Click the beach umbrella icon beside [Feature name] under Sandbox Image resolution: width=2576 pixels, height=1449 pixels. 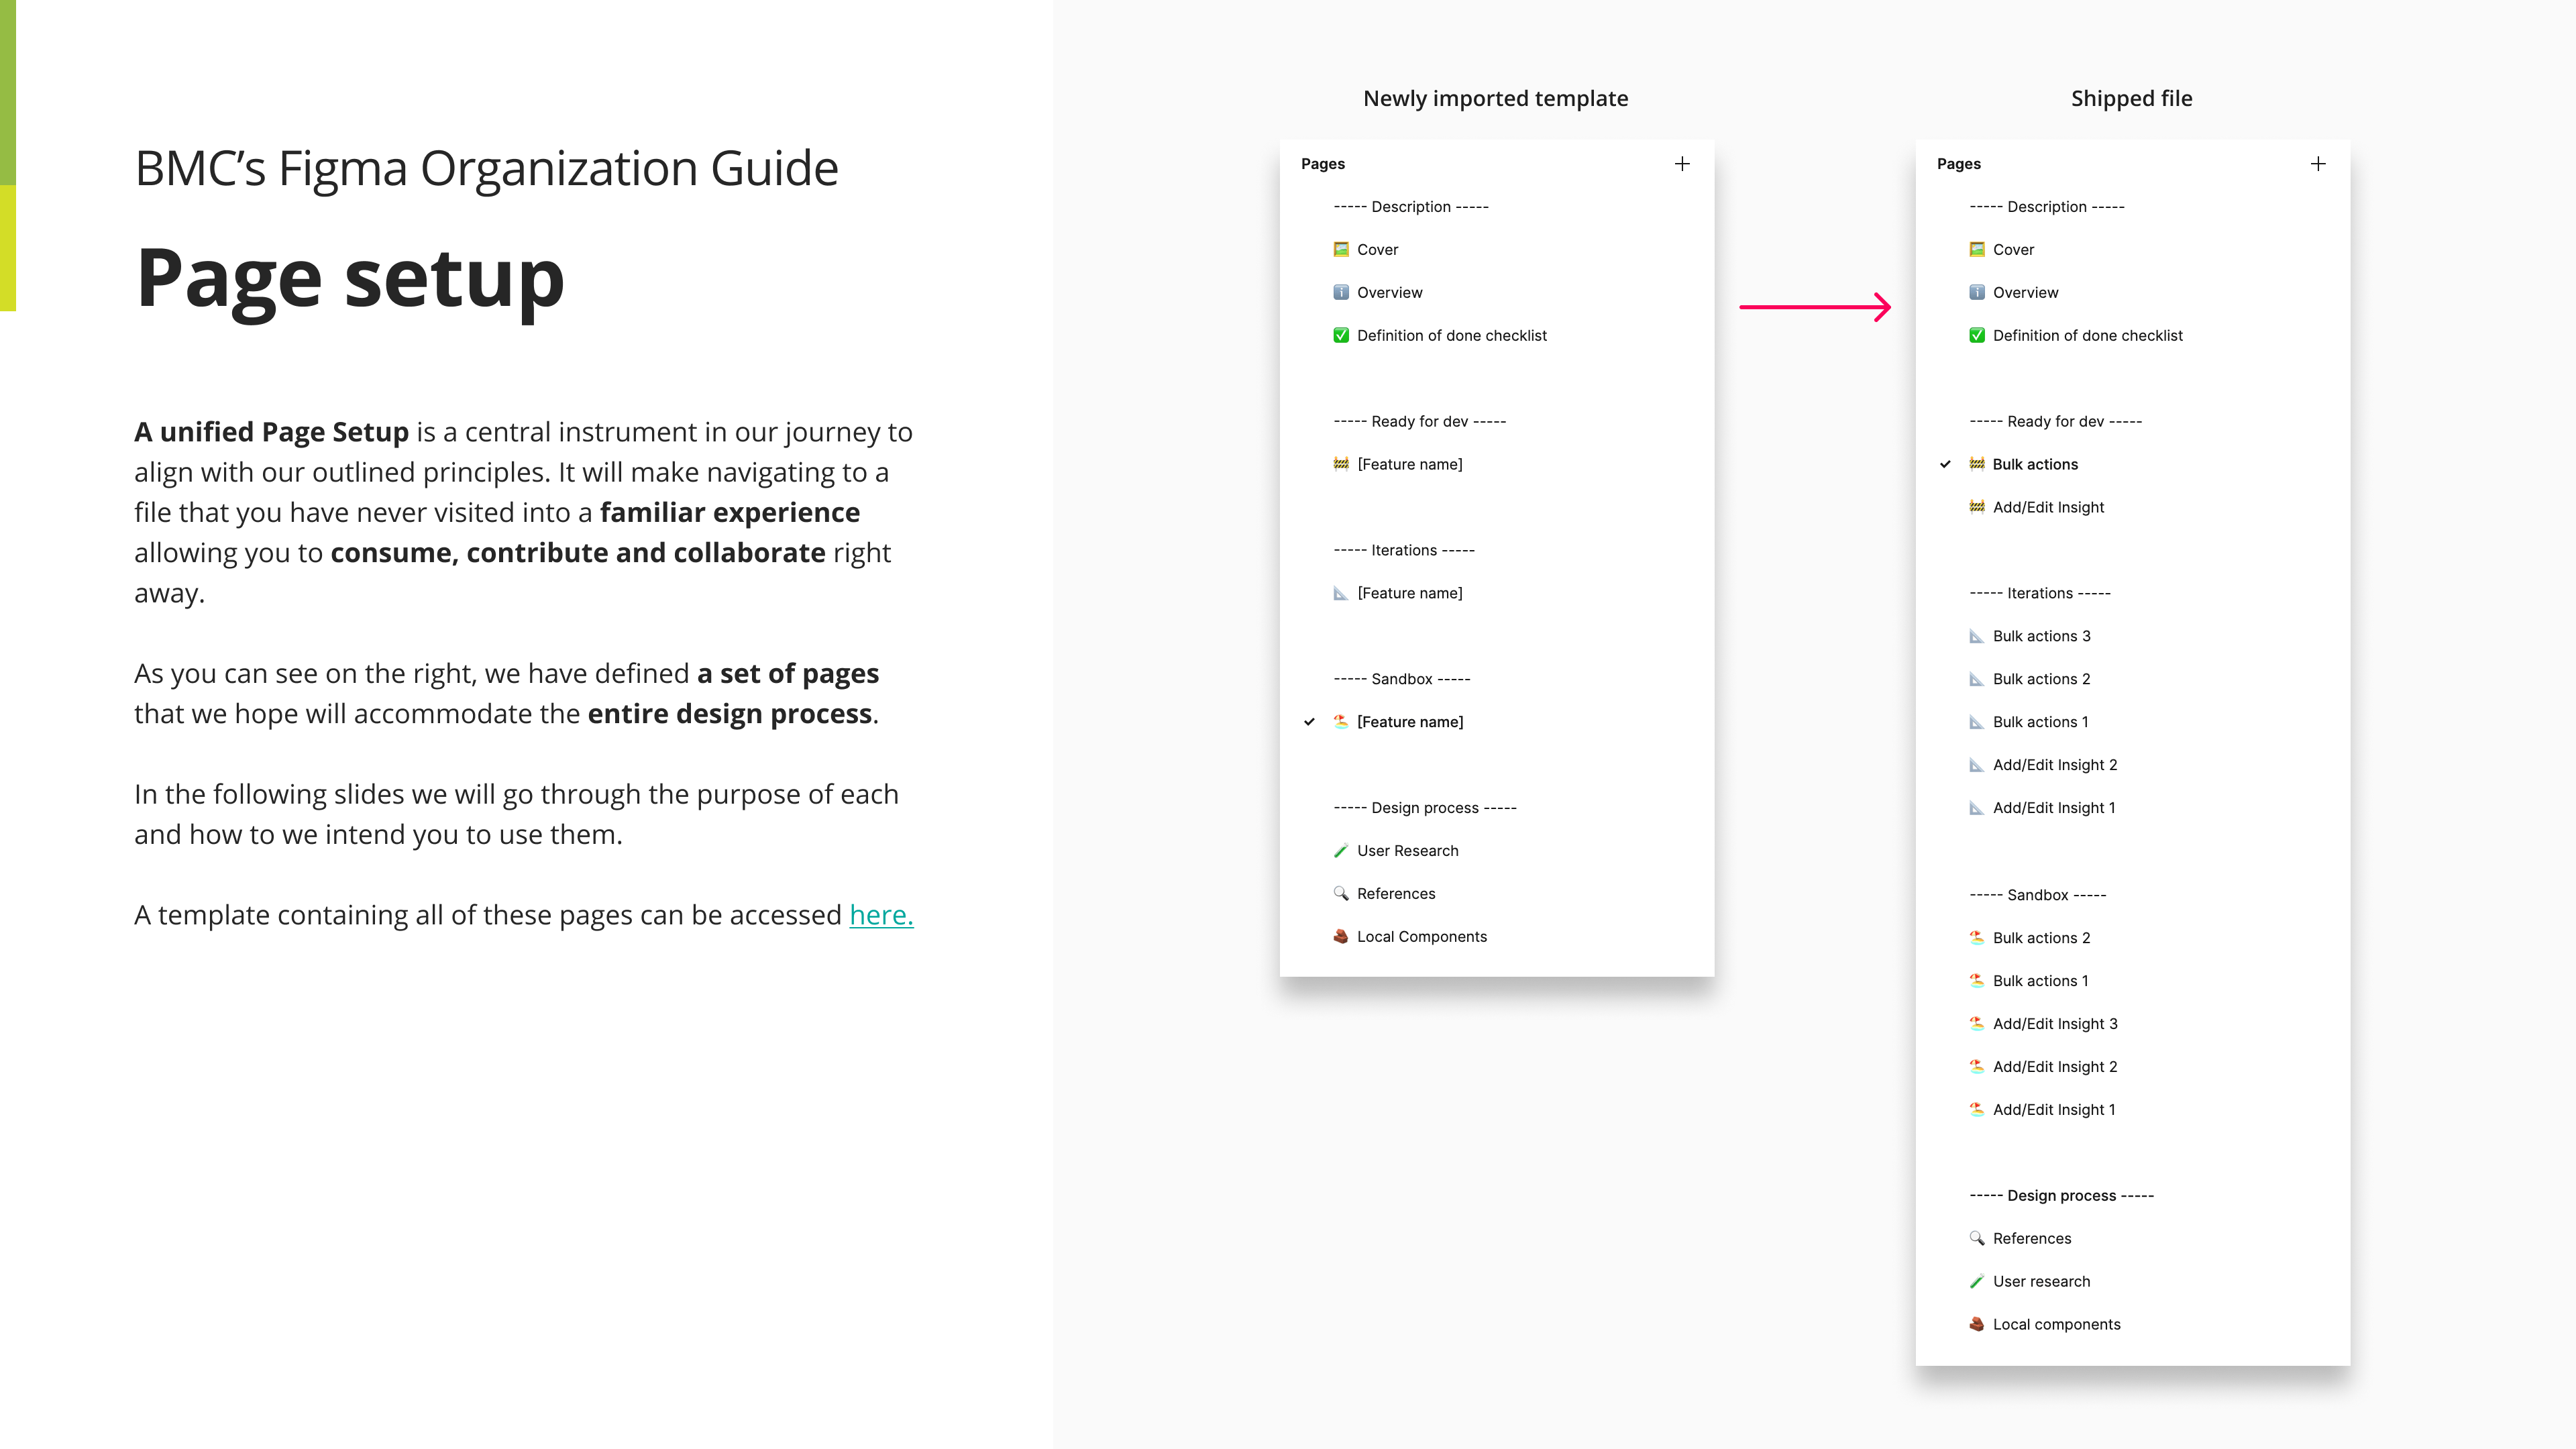tap(1341, 722)
